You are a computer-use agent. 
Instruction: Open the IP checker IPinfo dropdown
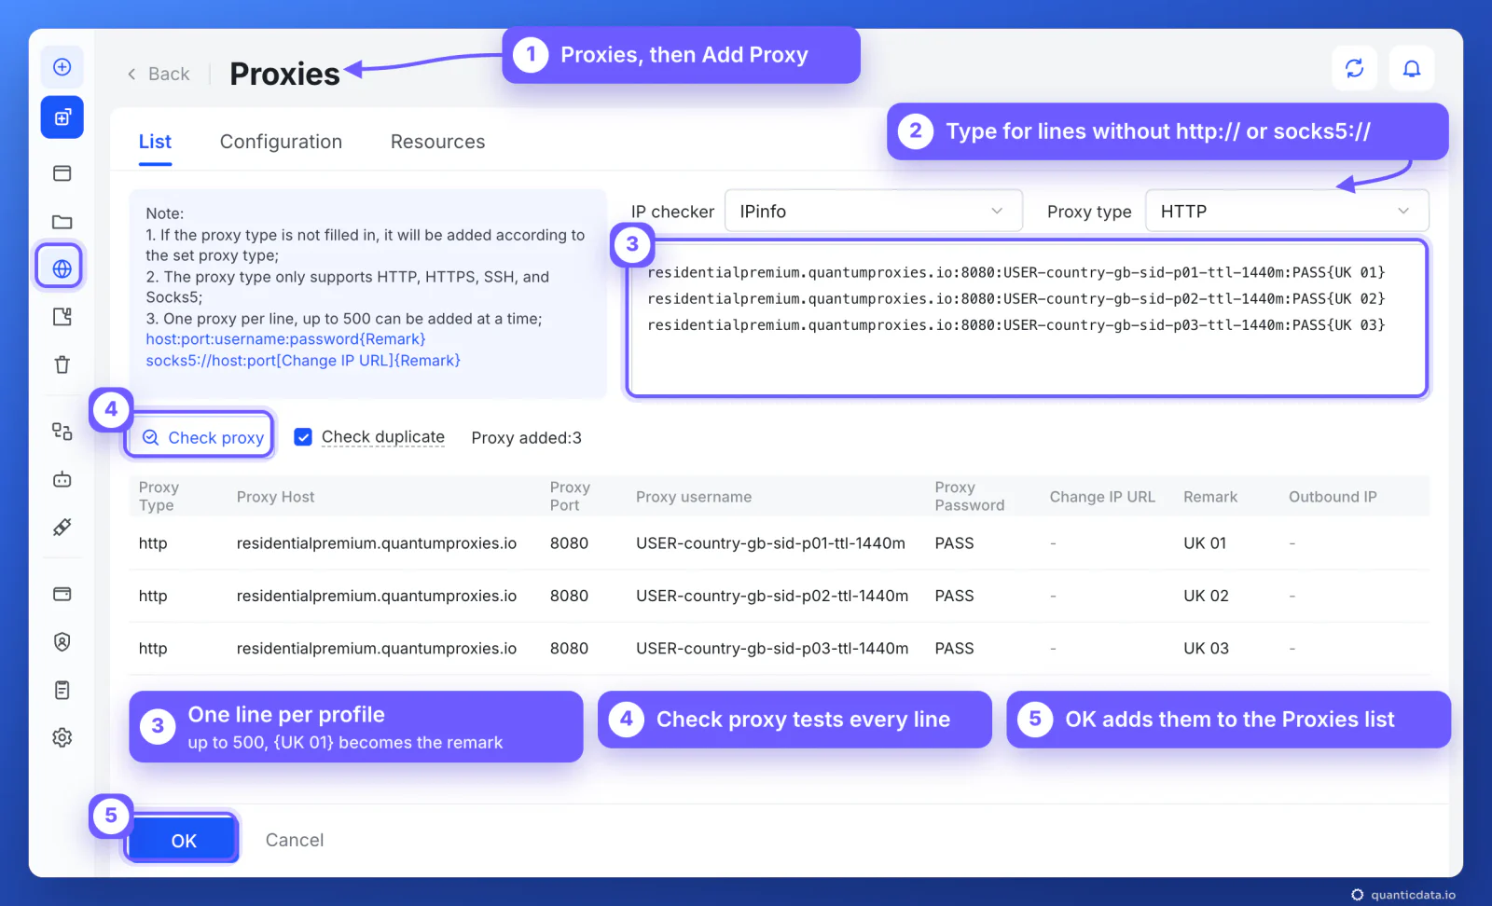click(x=874, y=212)
